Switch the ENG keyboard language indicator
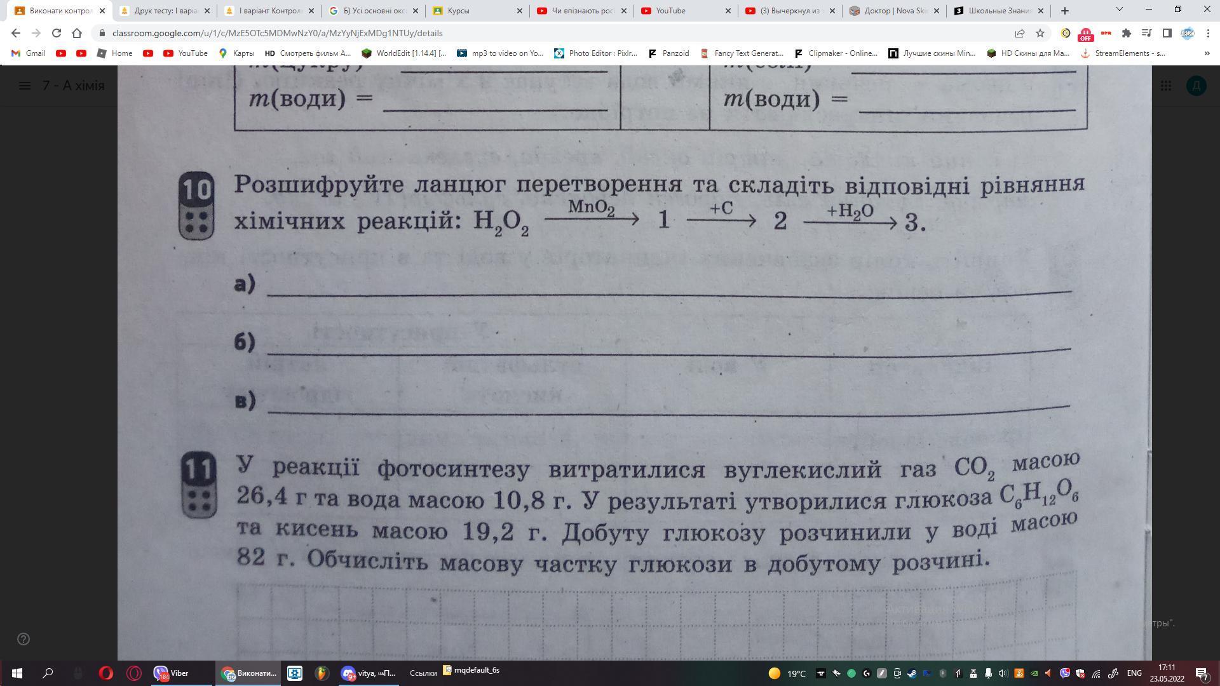This screenshot has height=686, width=1220. click(x=1134, y=673)
